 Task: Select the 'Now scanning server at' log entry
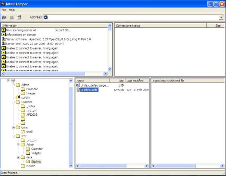point(38,30)
